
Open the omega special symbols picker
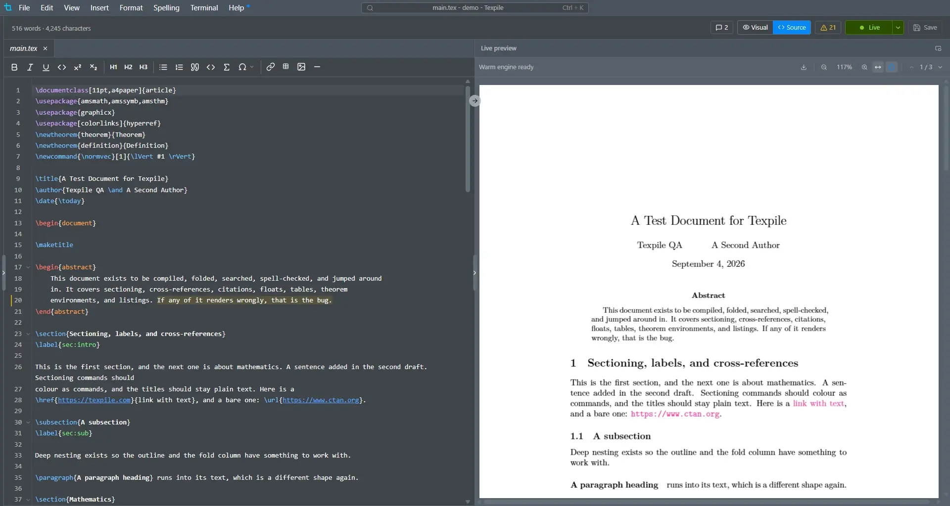245,67
